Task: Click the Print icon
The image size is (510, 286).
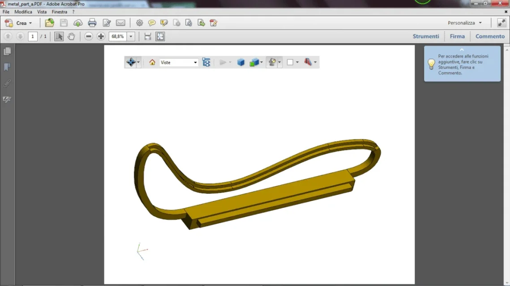Action: pyautogui.click(x=92, y=23)
